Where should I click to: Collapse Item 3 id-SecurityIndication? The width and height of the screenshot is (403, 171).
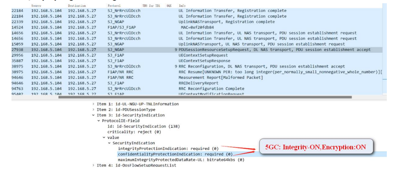pos(93,115)
